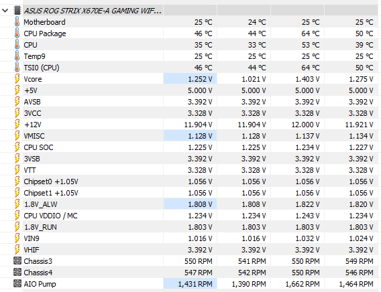Select the Chipset0 +1.05V row label
The image size is (381, 292).
pos(51,181)
